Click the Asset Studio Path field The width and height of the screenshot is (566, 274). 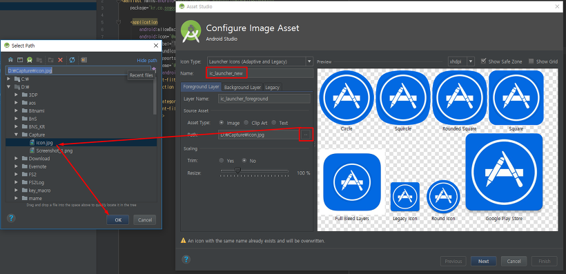[259, 135]
